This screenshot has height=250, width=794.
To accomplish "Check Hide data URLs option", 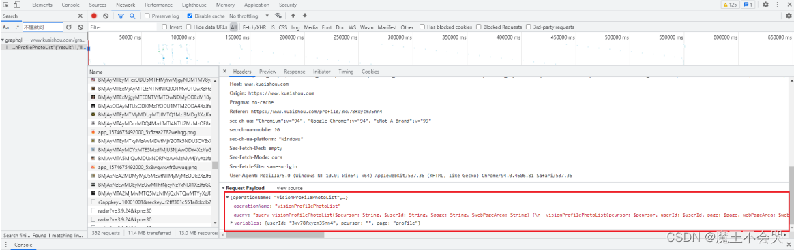I will (189, 27).
